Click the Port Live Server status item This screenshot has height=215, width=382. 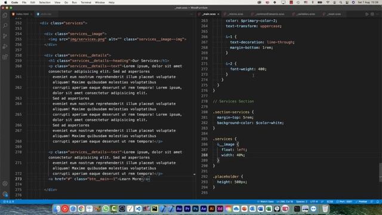(344, 202)
